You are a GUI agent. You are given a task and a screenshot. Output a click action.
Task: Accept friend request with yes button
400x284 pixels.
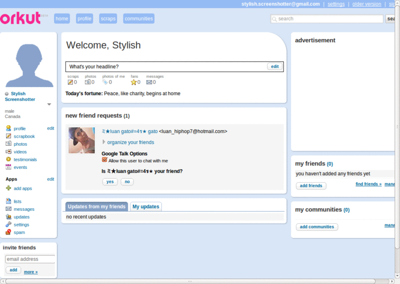(x=110, y=182)
